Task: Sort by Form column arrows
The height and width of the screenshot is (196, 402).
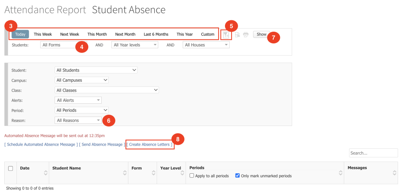Action: coord(153,173)
